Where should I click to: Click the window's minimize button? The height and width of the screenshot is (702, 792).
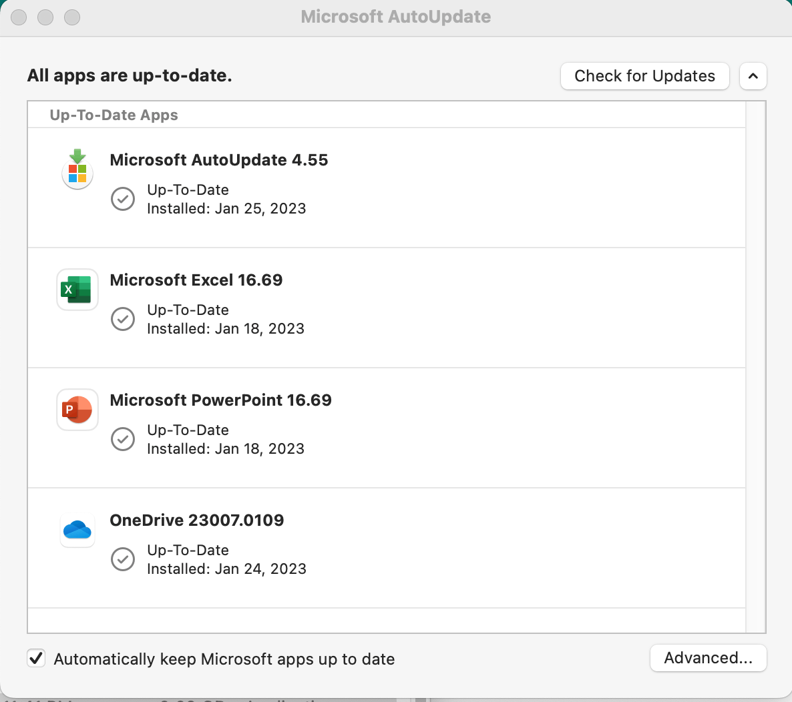tap(45, 17)
